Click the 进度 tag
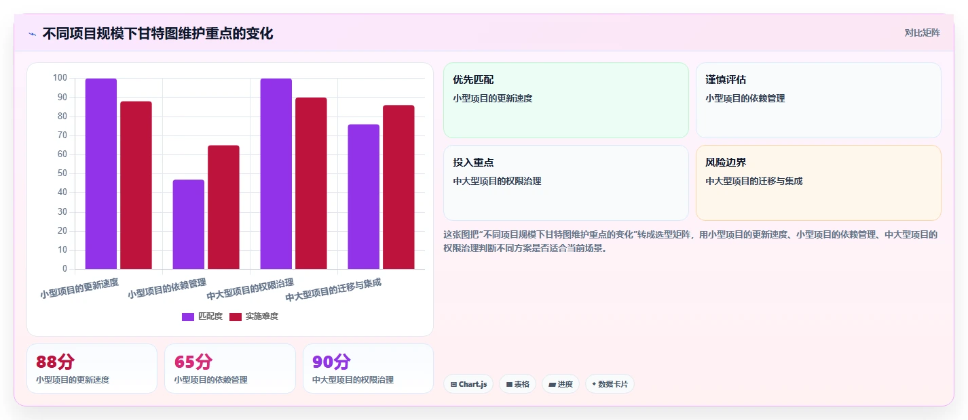This screenshot has height=420, width=968. click(x=560, y=384)
